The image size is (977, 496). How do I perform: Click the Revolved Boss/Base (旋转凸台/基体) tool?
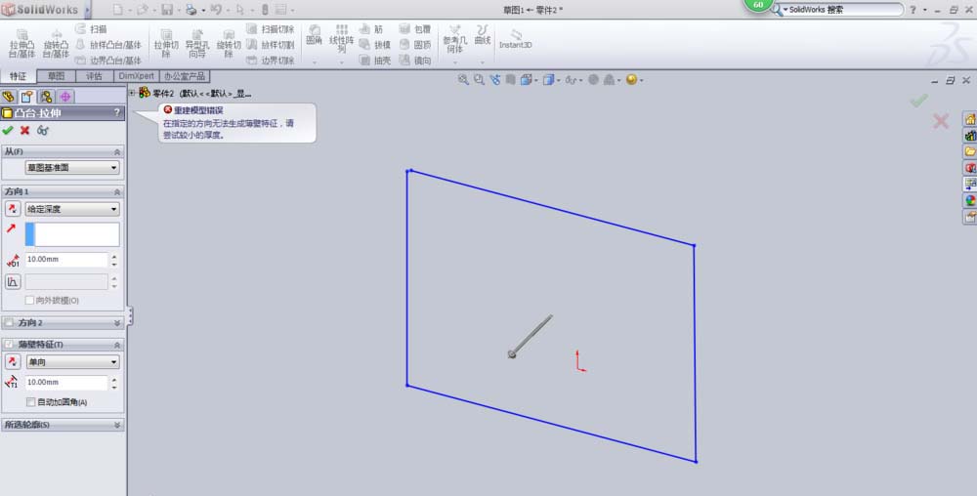[56, 44]
